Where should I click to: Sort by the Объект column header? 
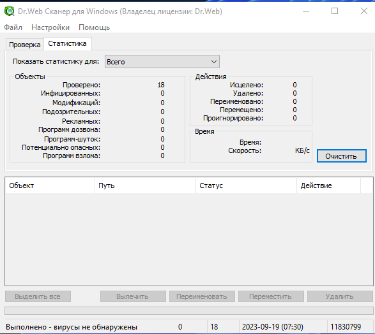coord(50,185)
